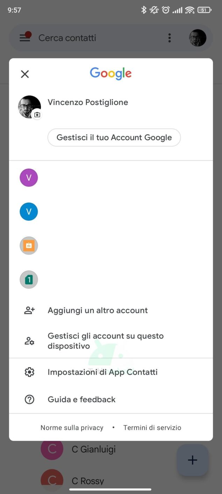Select 'Gestisci gli account su questo dispositivo'
Image resolution: width=222 pixels, height=494 pixels.
click(x=105, y=341)
